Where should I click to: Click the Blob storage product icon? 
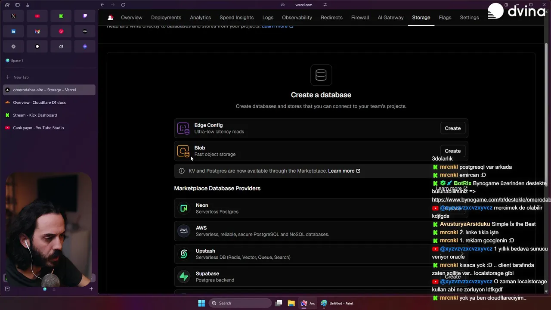coord(183,151)
